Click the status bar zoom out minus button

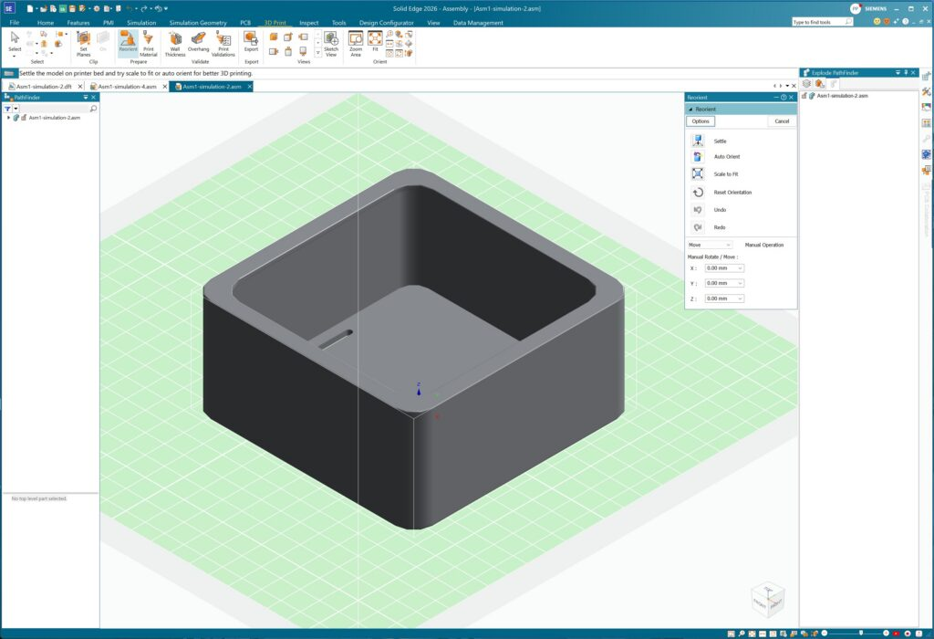(825, 633)
